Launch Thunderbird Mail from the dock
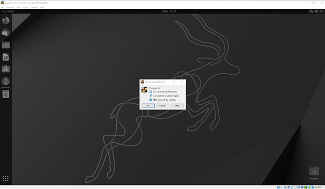325x189 pixels. 6,32
